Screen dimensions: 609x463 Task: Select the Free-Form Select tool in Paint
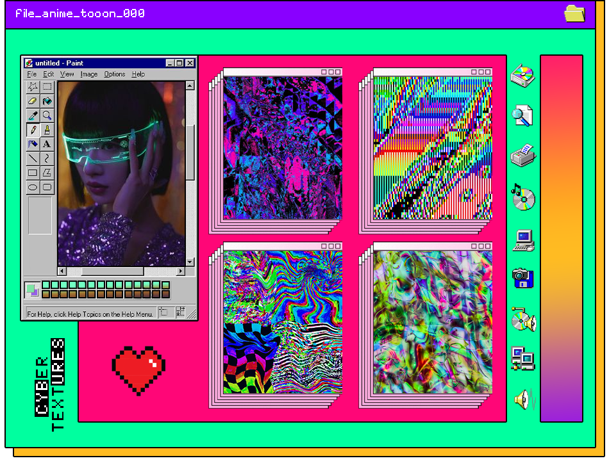pyautogui.click(x=33, y=86)
